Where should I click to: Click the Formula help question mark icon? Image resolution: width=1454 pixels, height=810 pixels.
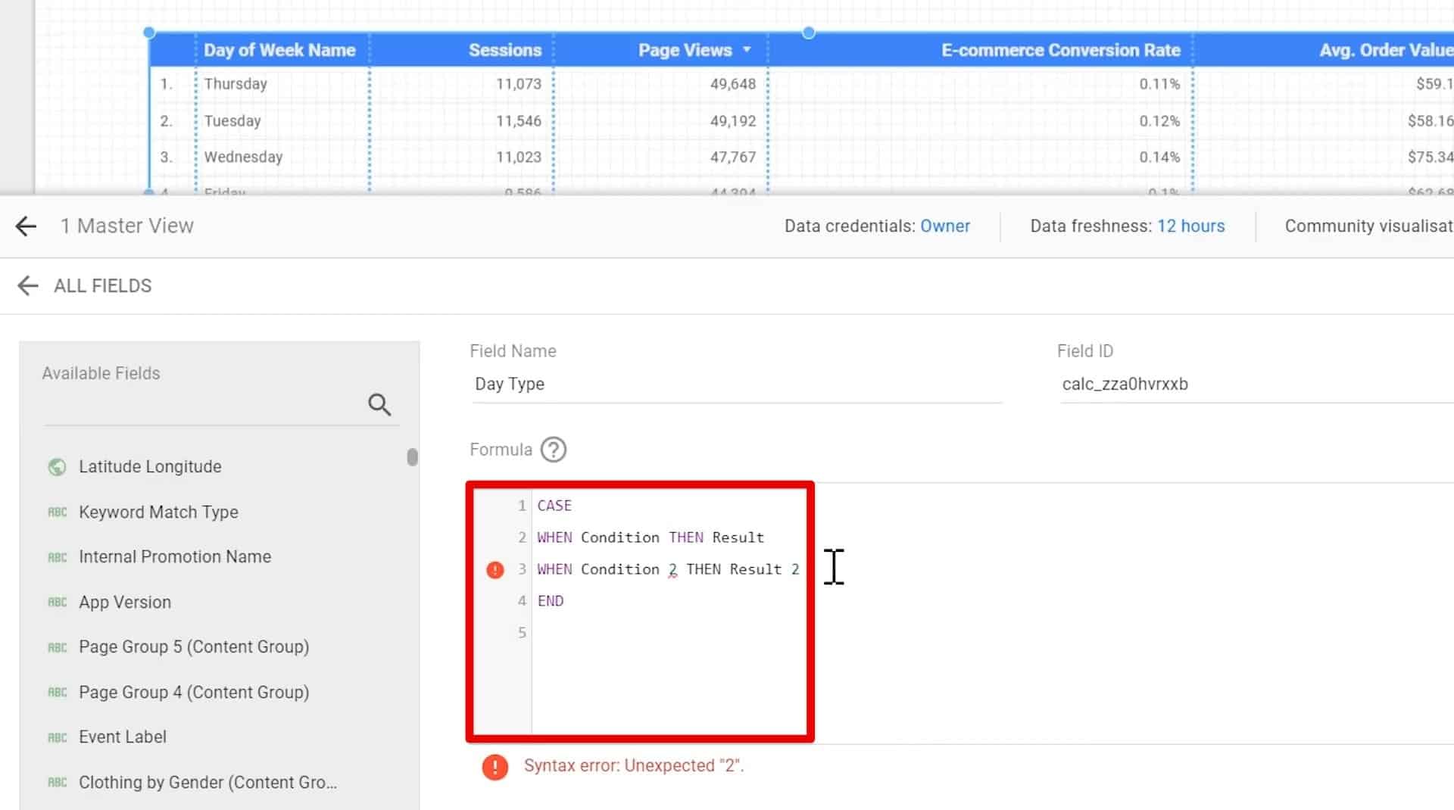[x=553, y=449]
